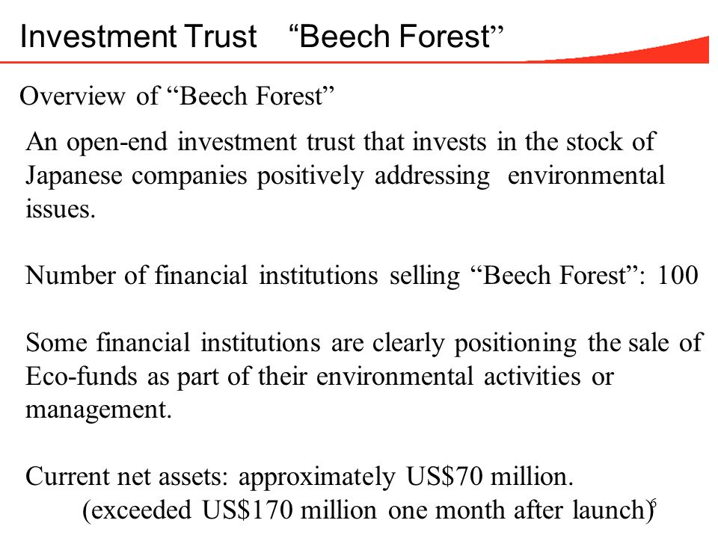Click the '(exceeded US$170 million' text
718x538 pixels.
pyautogui.click(x=230, y=510)
